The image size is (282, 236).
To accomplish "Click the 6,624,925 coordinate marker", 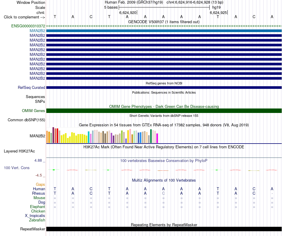I will pos(218,12).
